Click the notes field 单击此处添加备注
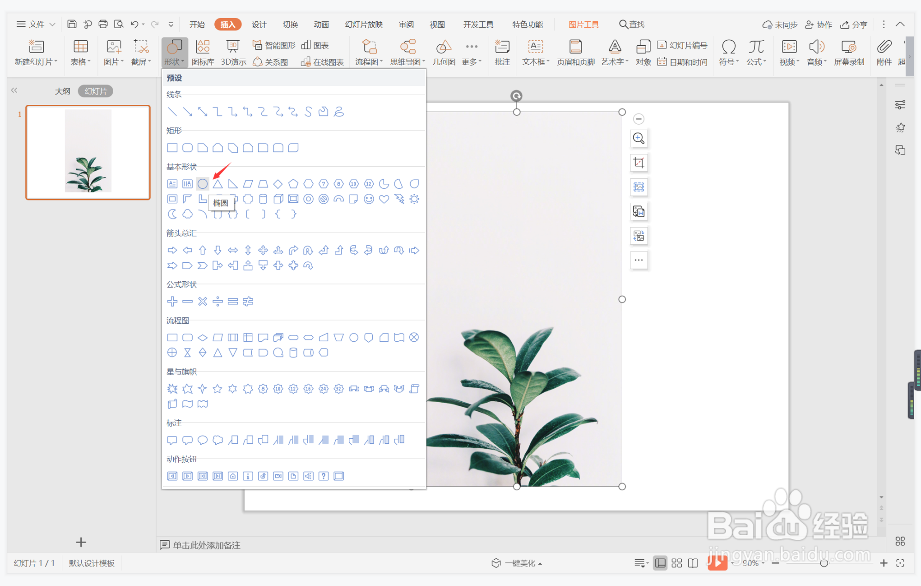The height and width of the screenshot is (586, 921). click(x=206, y=545)
